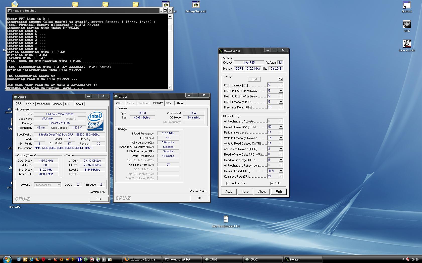Image resolution: width=422 pixels, height=263 pixels.
Task: Select the Defrag-Stop.cmd desktop file
Action: click(x=196, y=7)
